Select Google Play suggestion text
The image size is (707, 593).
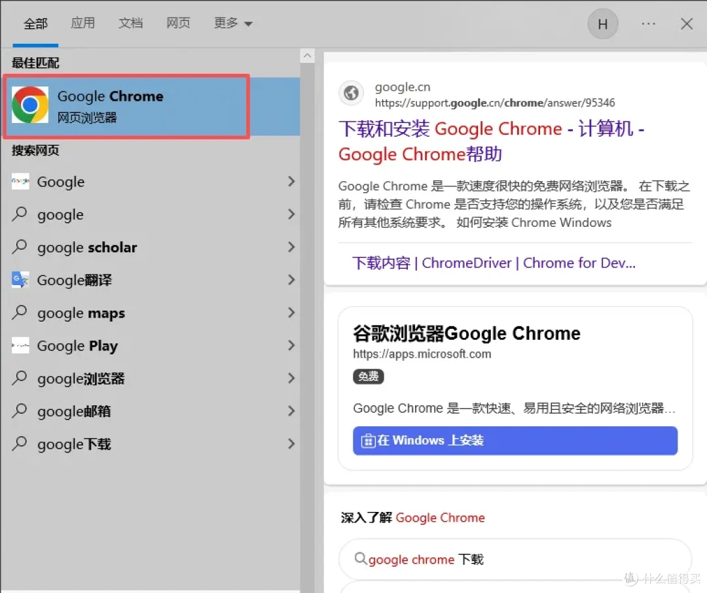click(77, 346)
